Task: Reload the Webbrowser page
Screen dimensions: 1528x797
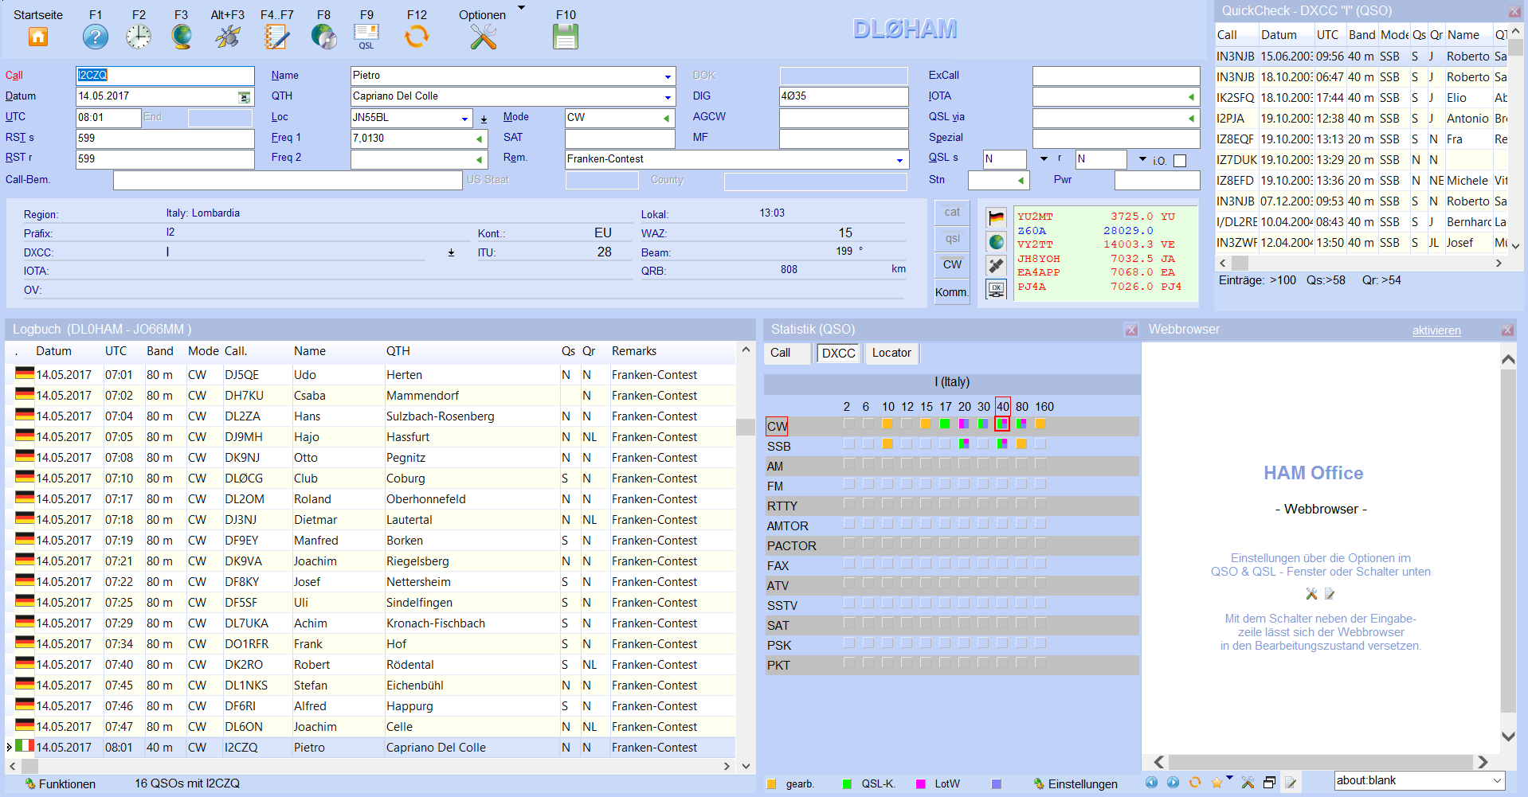Action: click(1195, 782)
